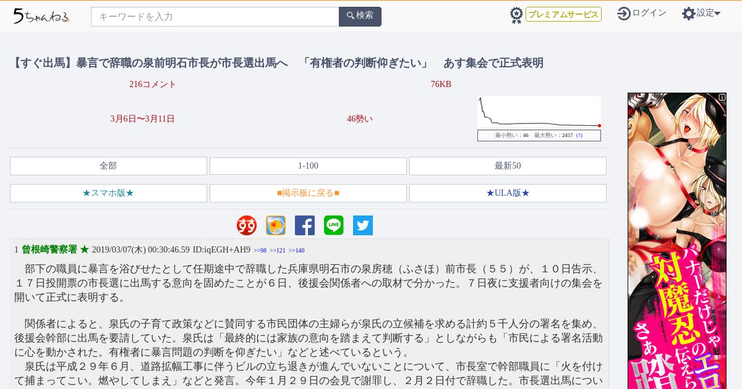Click the login arrow icon

coord(624,14)
